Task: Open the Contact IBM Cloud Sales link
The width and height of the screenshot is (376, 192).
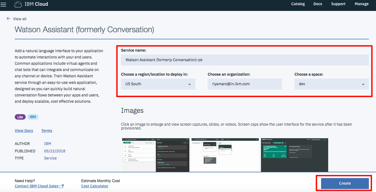Action: tap(37, 186)
